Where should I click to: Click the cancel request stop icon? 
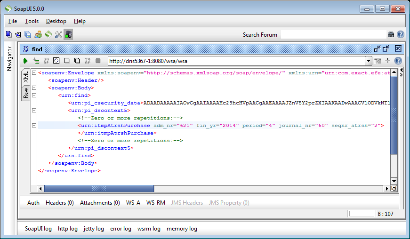[98, 61]
